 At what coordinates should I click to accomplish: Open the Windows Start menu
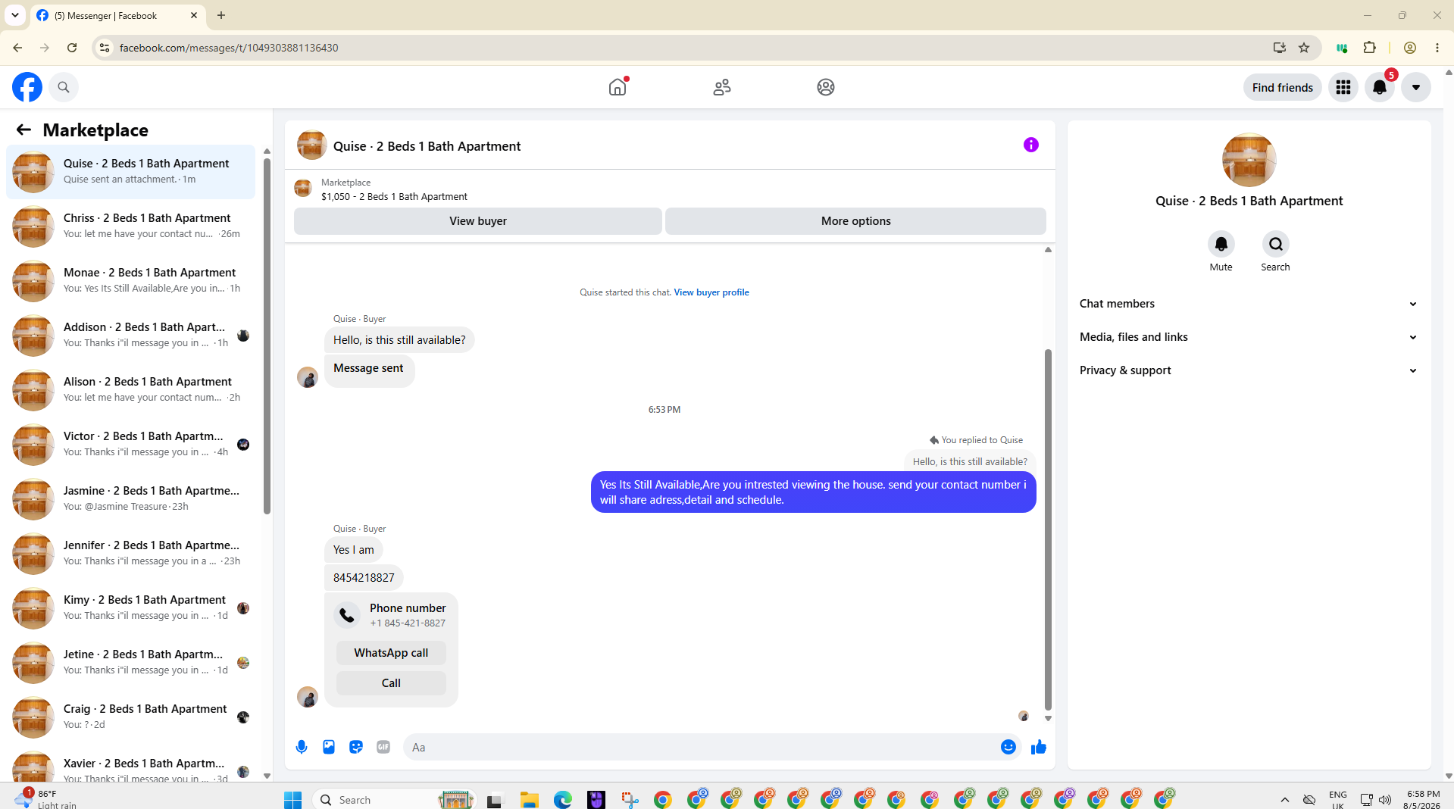[x=293, y=800]
